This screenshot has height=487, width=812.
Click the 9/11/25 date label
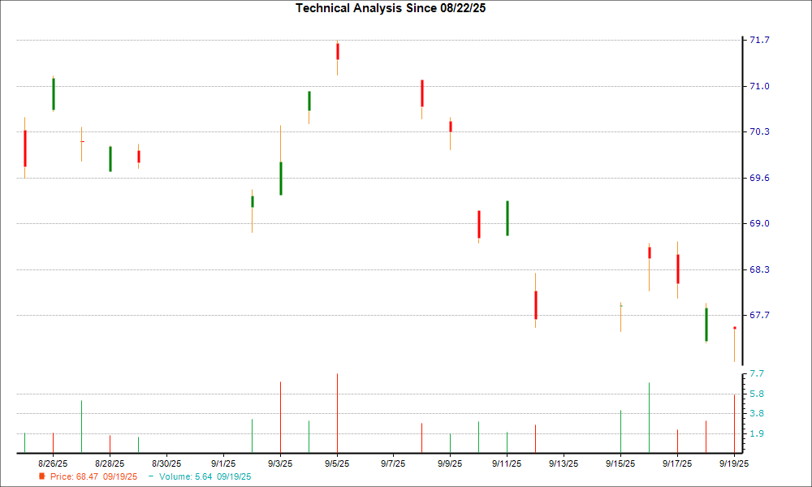coord(507,463)
